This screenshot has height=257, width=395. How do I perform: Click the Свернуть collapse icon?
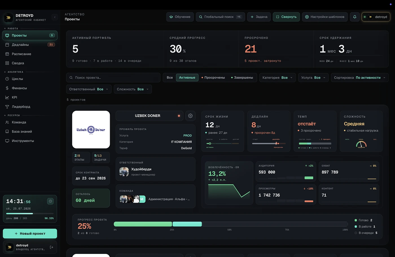(x=278, y=17)
